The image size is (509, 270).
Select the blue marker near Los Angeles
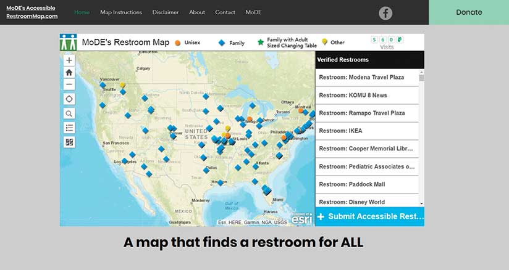click(125, 161)
